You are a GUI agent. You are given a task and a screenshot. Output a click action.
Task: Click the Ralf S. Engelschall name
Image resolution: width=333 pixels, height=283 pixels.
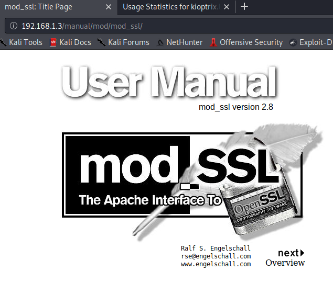pos(216,248)
